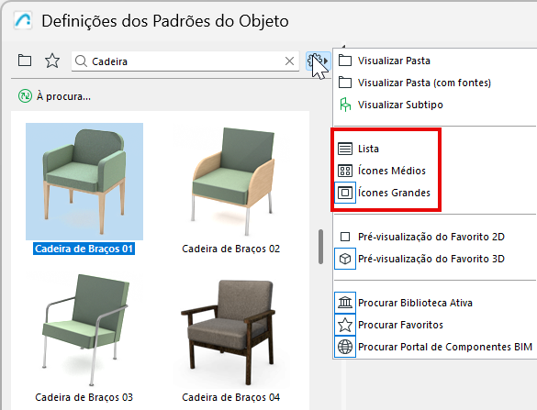Select Cadeira de Braços 04 thumbnail
Viewport: 537px width, 410px height.
click(231, 329)
